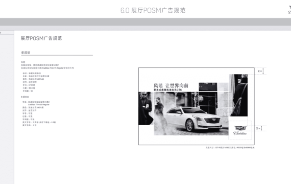Click the upper "X =" dimension marker

click(260, 71)
